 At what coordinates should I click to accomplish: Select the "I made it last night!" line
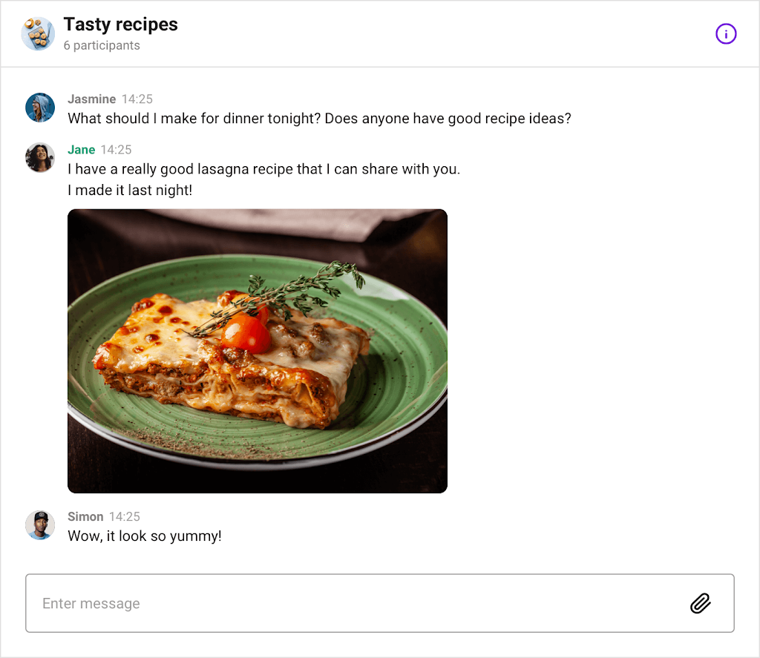point(130,191)
